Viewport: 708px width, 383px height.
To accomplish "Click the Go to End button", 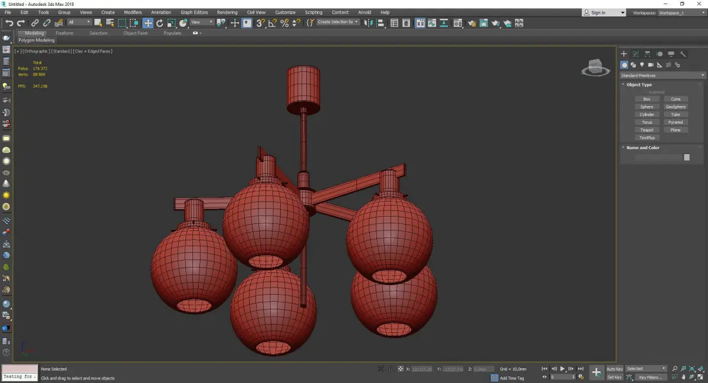I will coord(581,369).
